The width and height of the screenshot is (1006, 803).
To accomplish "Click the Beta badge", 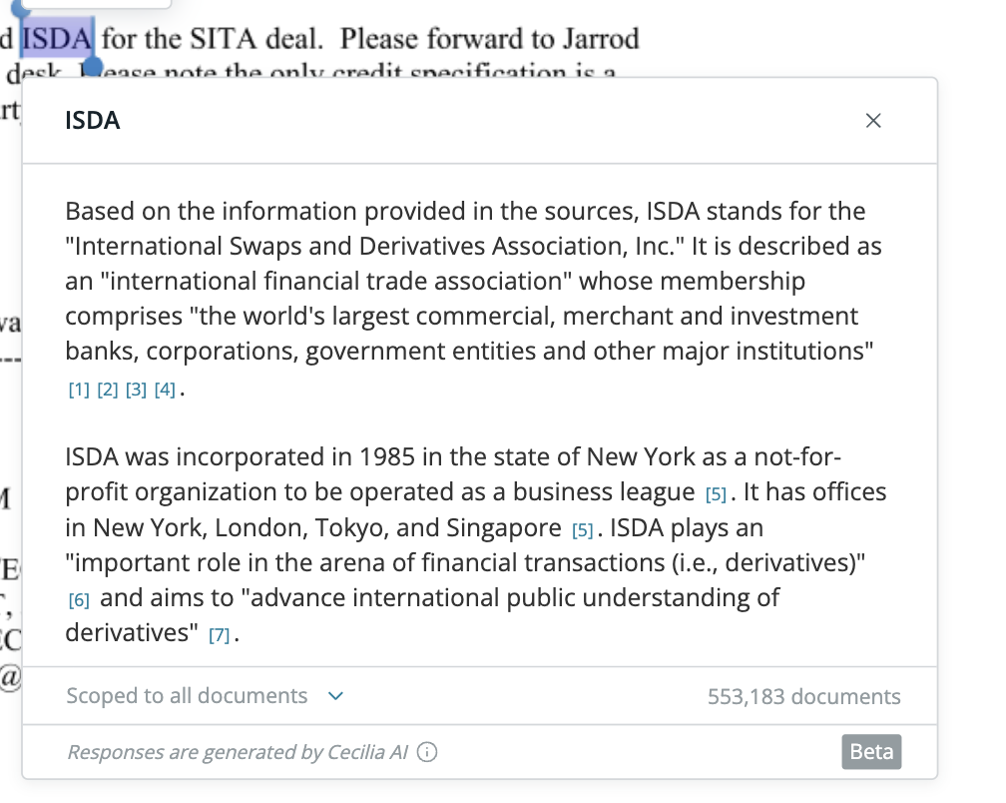I will tap(871, 752).
